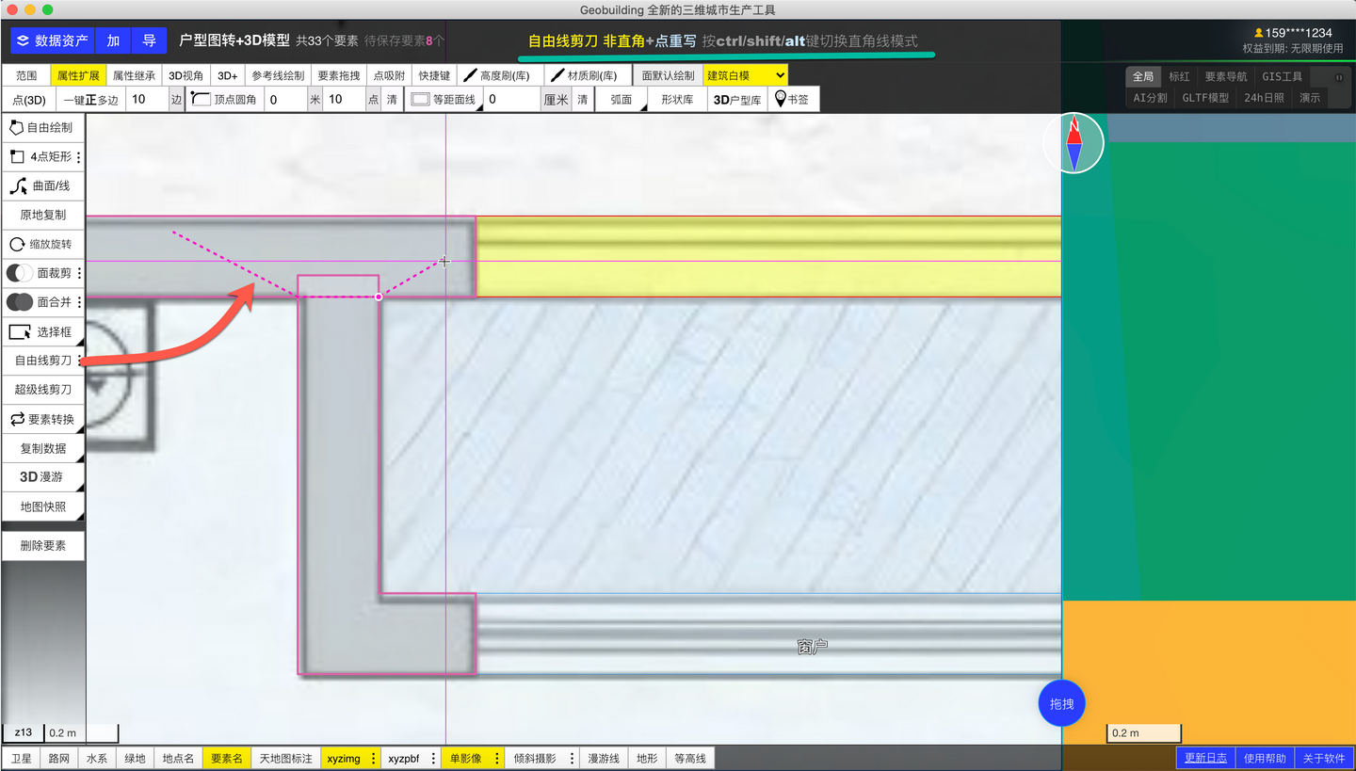Image resolution: width=1356 pixels, height=771 pixels.
Task: Switch to the 要素导航 tab
Action: 1226,77
